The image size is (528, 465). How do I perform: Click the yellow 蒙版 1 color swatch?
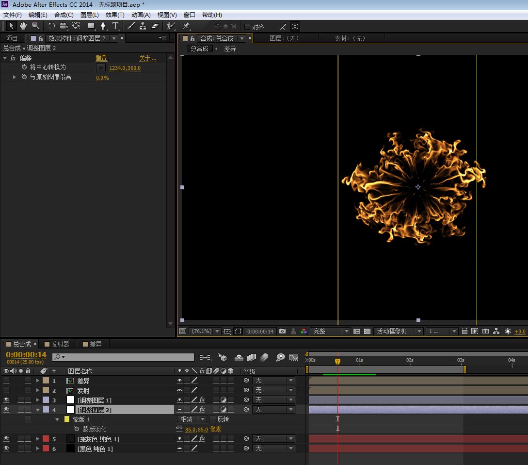pyautogui.click(x=67, y=419)
